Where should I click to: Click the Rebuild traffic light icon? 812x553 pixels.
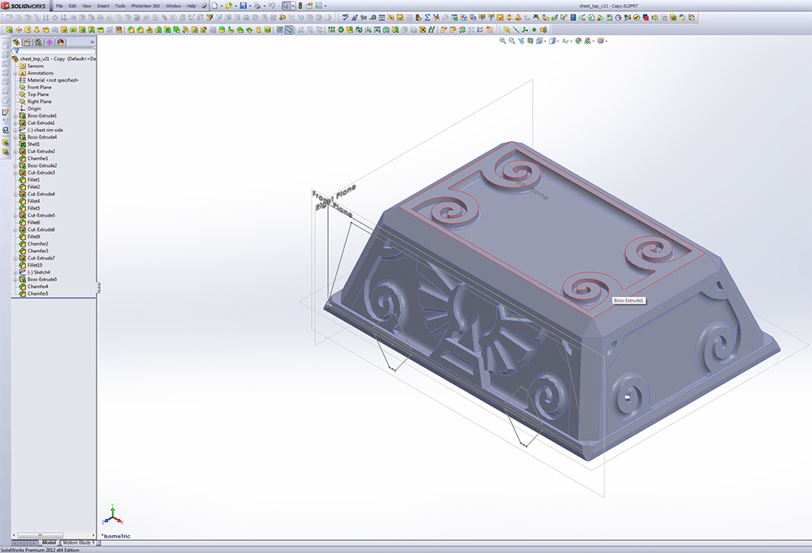300,6
